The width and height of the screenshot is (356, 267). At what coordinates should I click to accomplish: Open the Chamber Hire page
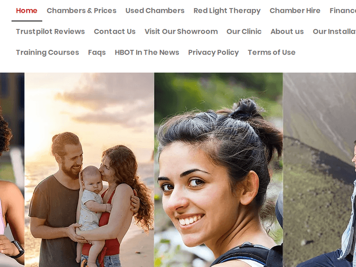click(295, 10)
